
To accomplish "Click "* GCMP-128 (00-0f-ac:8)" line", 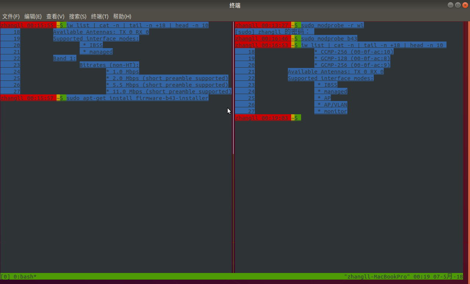I will (x=352, y=58).
